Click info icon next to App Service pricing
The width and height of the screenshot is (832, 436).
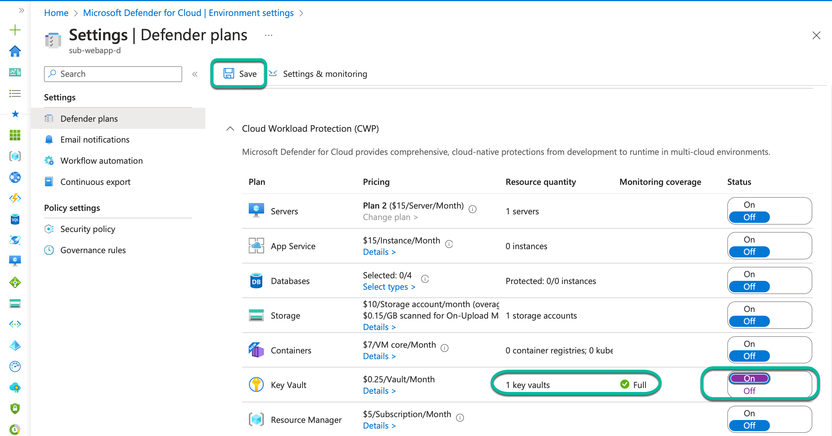[x=449, y=244]
